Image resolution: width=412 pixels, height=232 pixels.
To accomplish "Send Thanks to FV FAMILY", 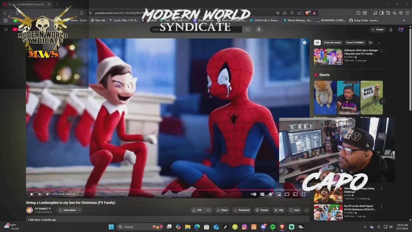I will (x=262, y=210).
